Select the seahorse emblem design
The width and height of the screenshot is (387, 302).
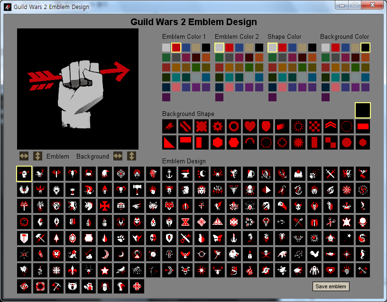pyautogui.click(x=363, y=254)
